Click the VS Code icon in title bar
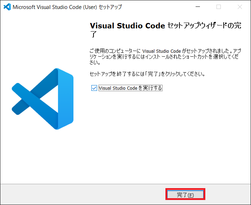This screenshot has height=205, width=251. click(7, 7)
